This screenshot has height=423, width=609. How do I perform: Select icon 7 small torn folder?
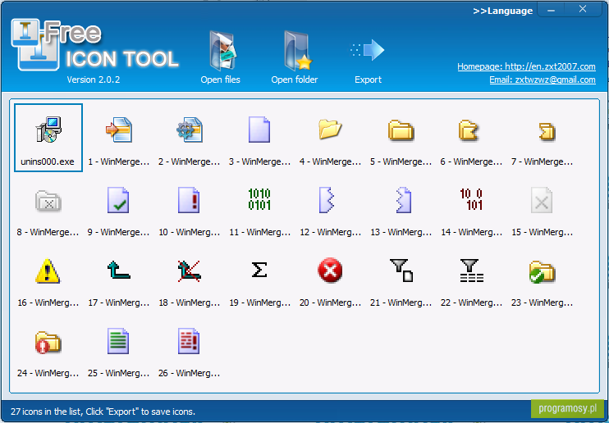pos(547,131)
